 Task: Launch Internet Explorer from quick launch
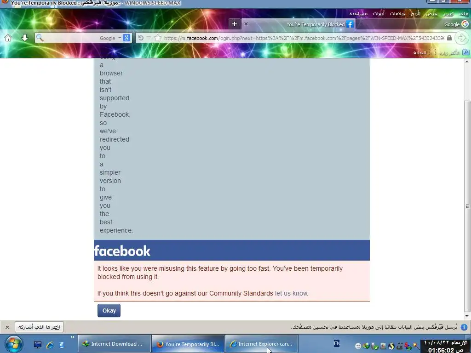coord(50,345)
